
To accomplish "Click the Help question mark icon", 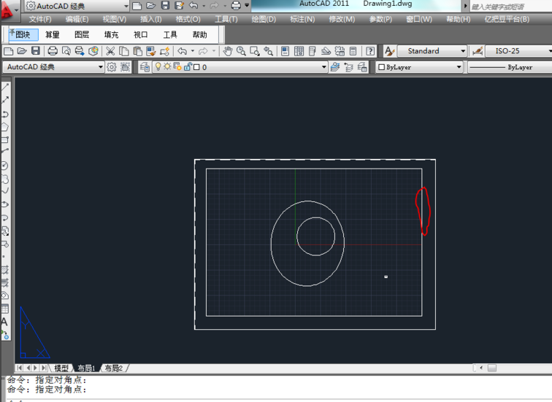I will [370, 51].
